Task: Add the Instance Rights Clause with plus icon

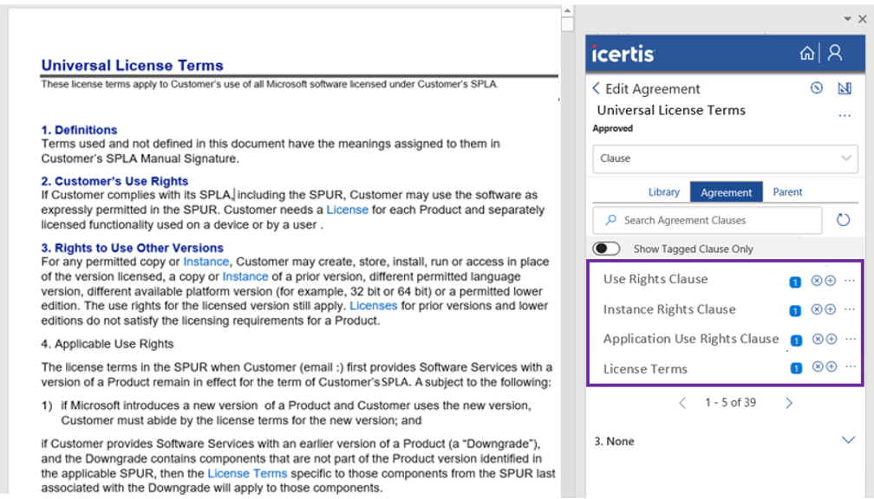Action: [x=830, y=310]
